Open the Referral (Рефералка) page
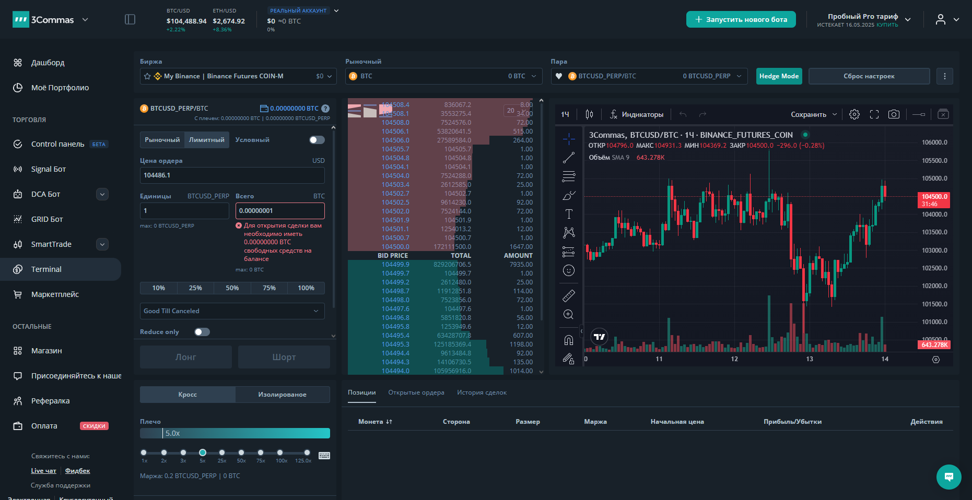The height and width of the screenshot is (500, 972). coord(50,401)
